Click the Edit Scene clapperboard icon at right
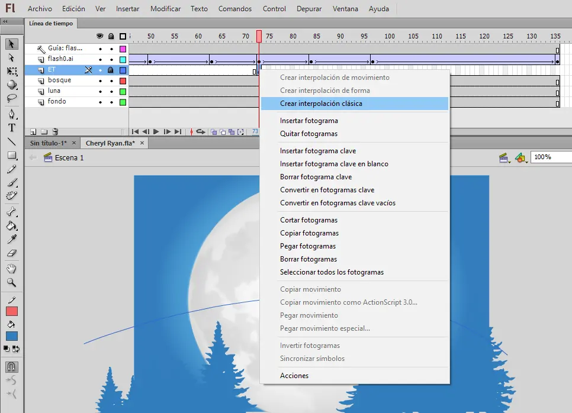The width and height of the screenshot is (572, 413). pyautogui.click(x=504, y=158)
